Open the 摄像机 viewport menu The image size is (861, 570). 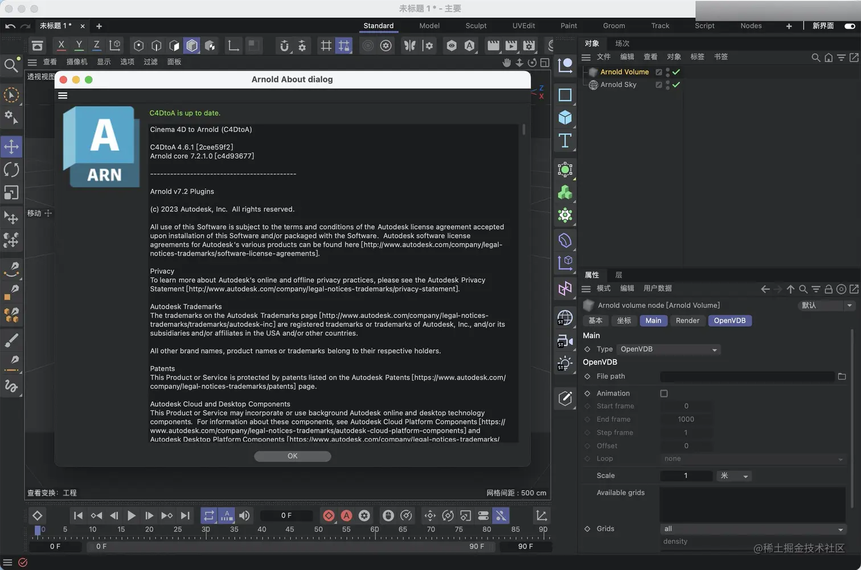click(77, 62)
